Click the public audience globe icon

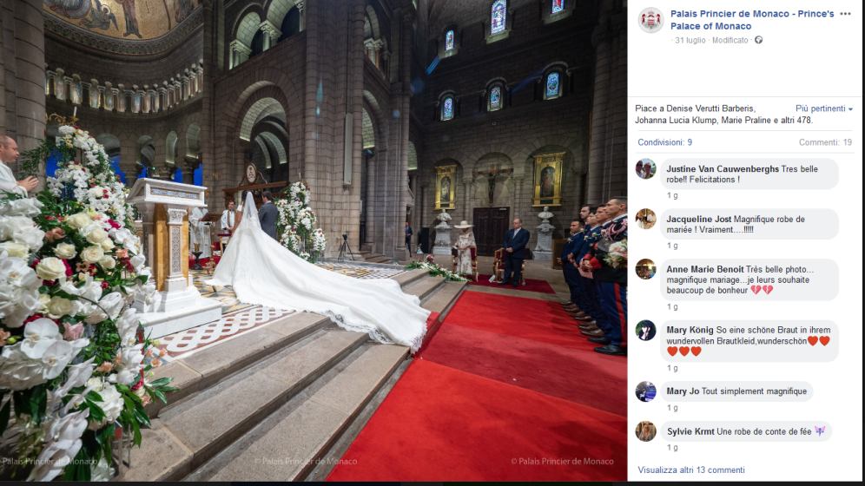tap(758, 40)
